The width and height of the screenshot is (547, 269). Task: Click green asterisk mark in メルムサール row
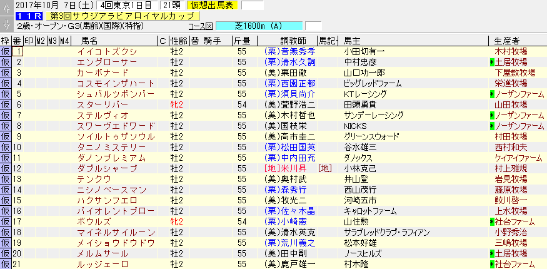tap(492, 253)
